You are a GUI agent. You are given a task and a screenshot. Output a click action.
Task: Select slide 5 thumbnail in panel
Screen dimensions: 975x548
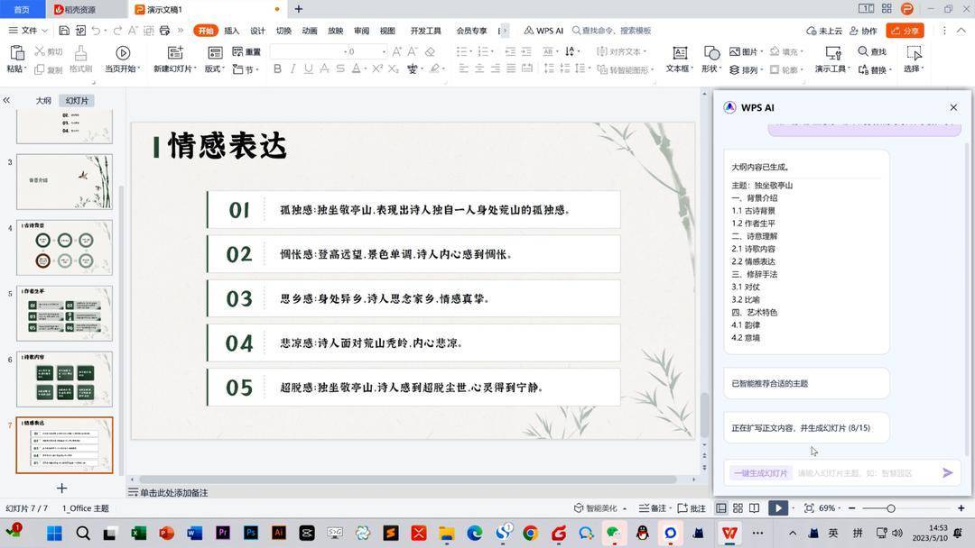point(63,313)
